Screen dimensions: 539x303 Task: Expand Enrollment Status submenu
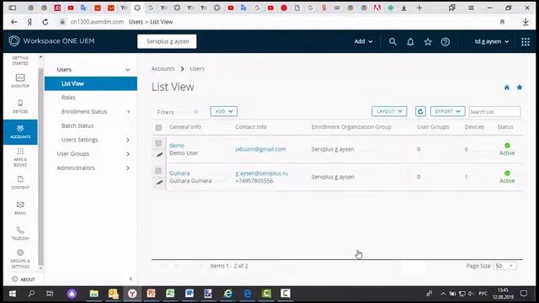coord(128,112)
